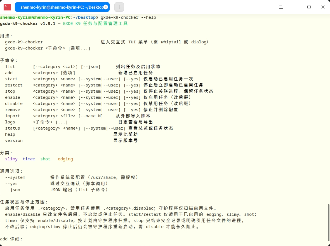The width and height of the screenshot is (330, 246).
Task: Click the '停止并删除配置' description
Action: 161,110
